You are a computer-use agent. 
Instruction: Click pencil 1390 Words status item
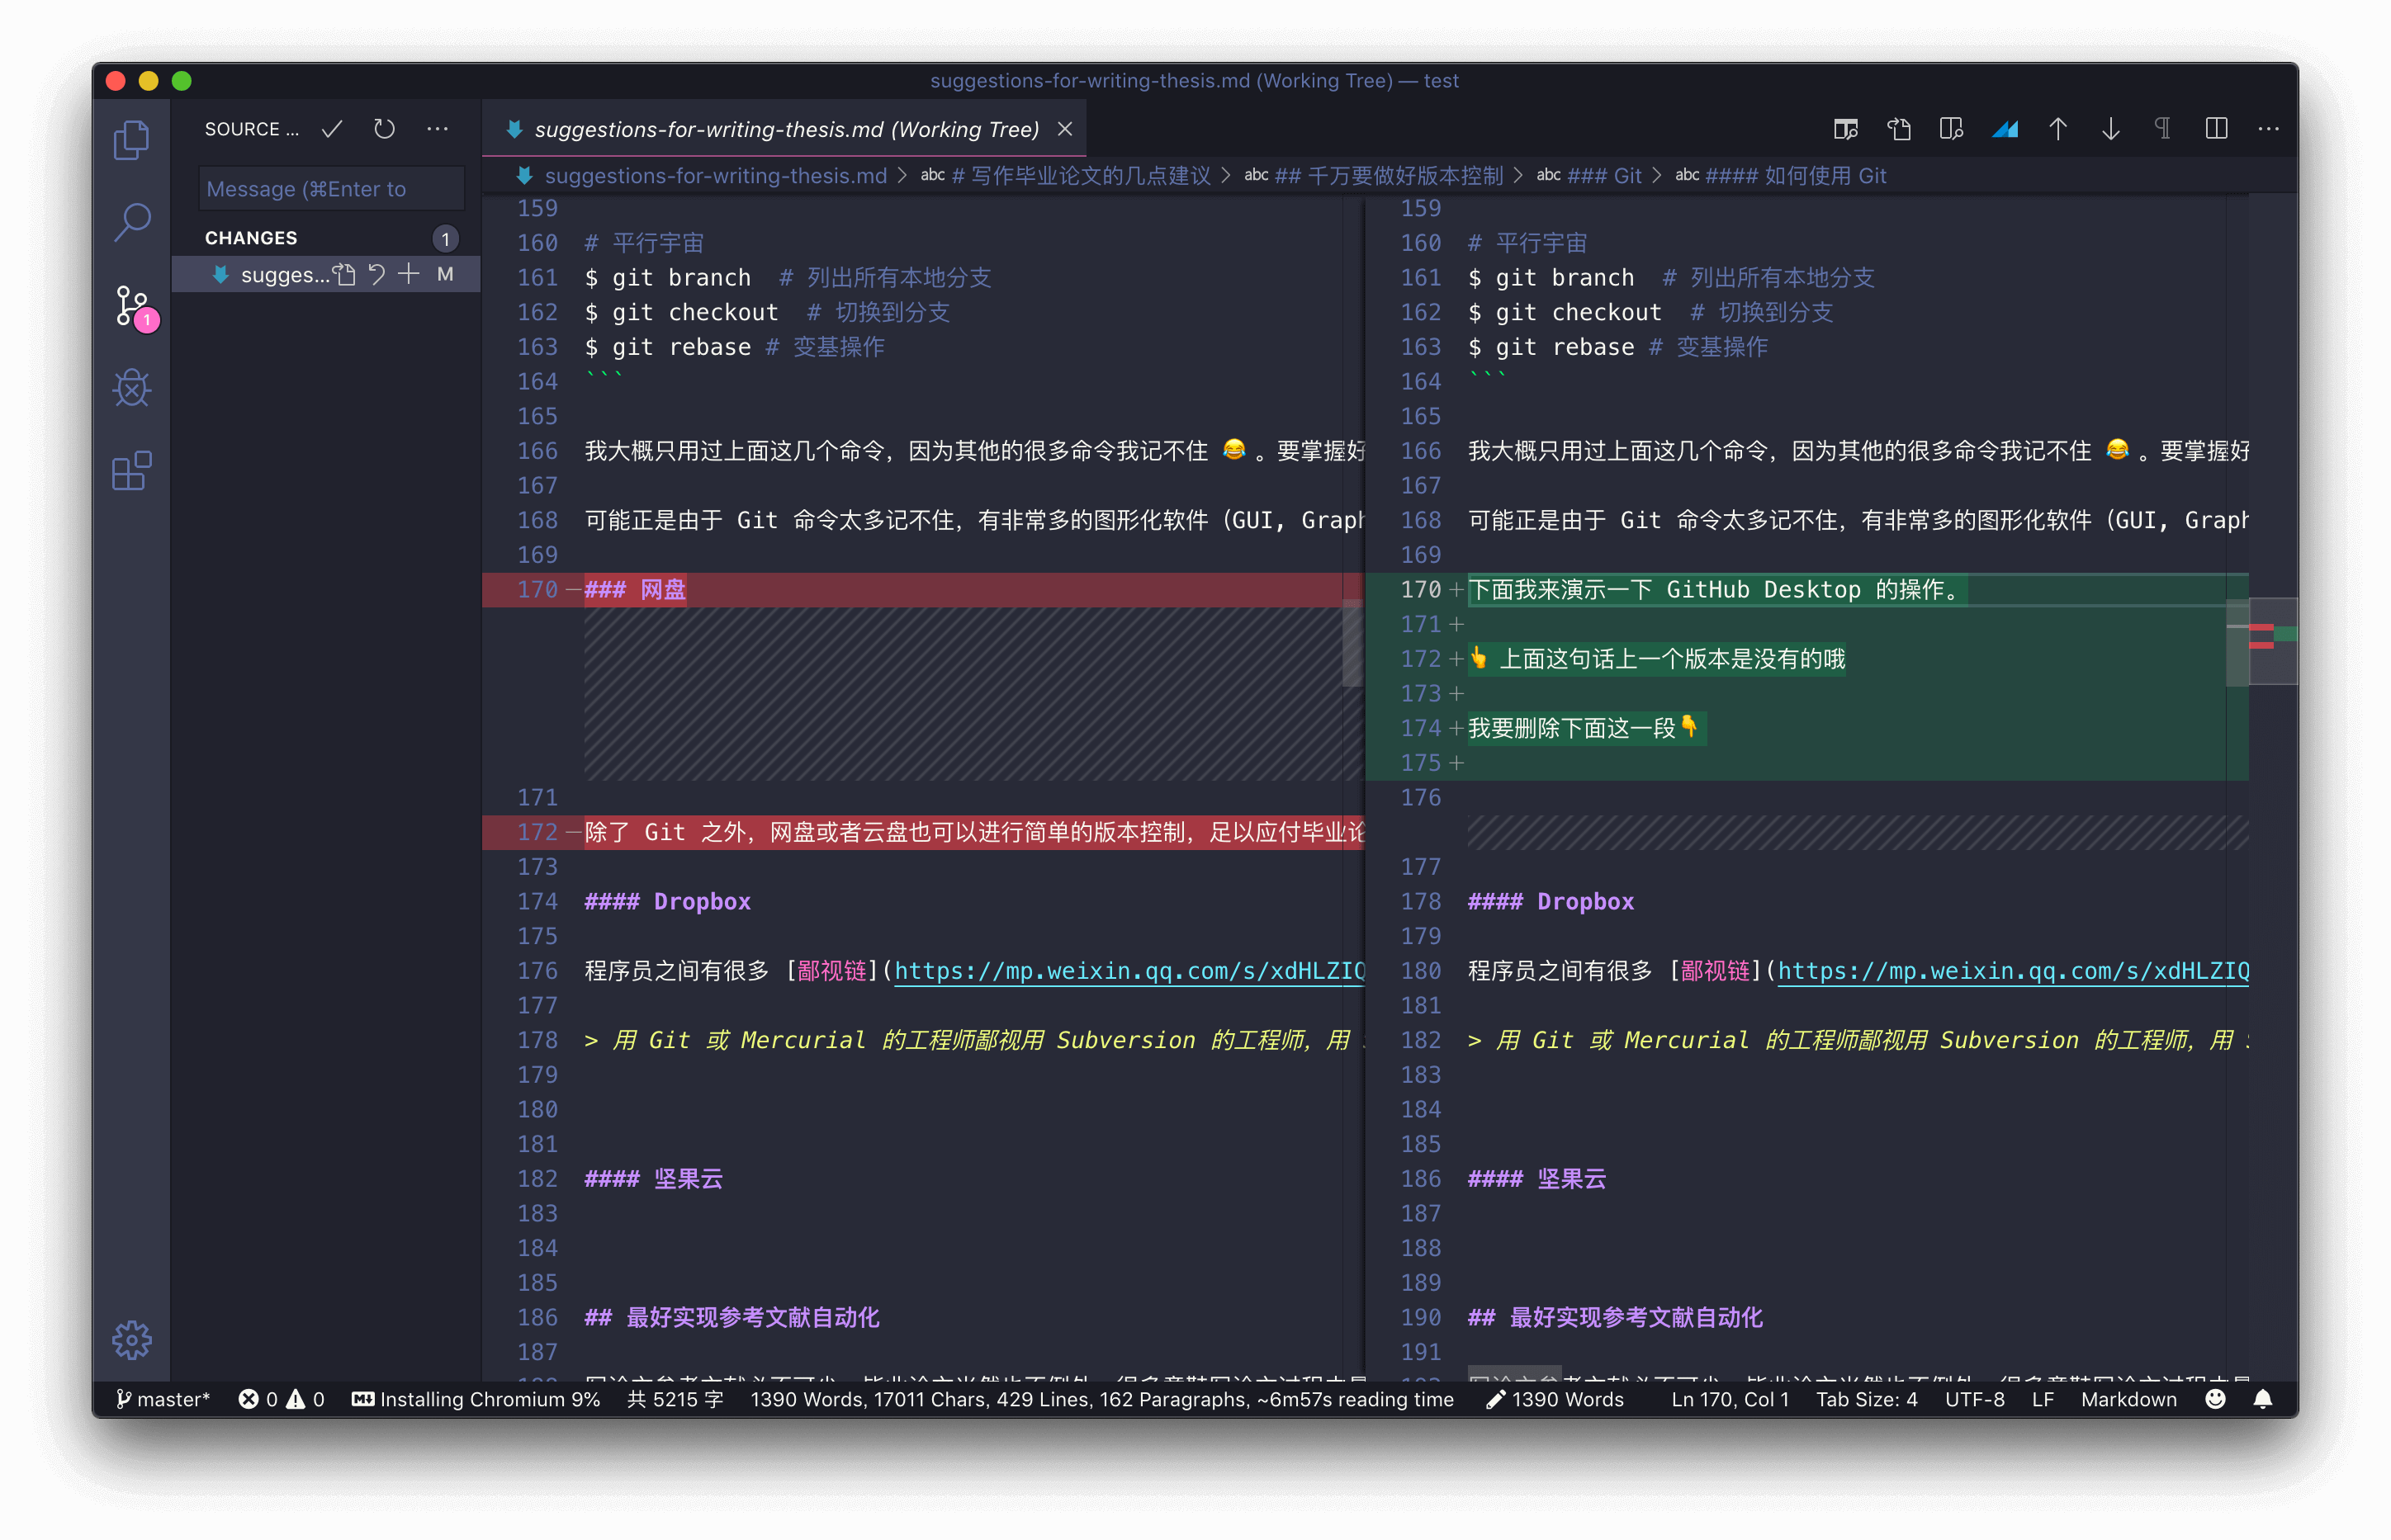pos(1555,1399)
